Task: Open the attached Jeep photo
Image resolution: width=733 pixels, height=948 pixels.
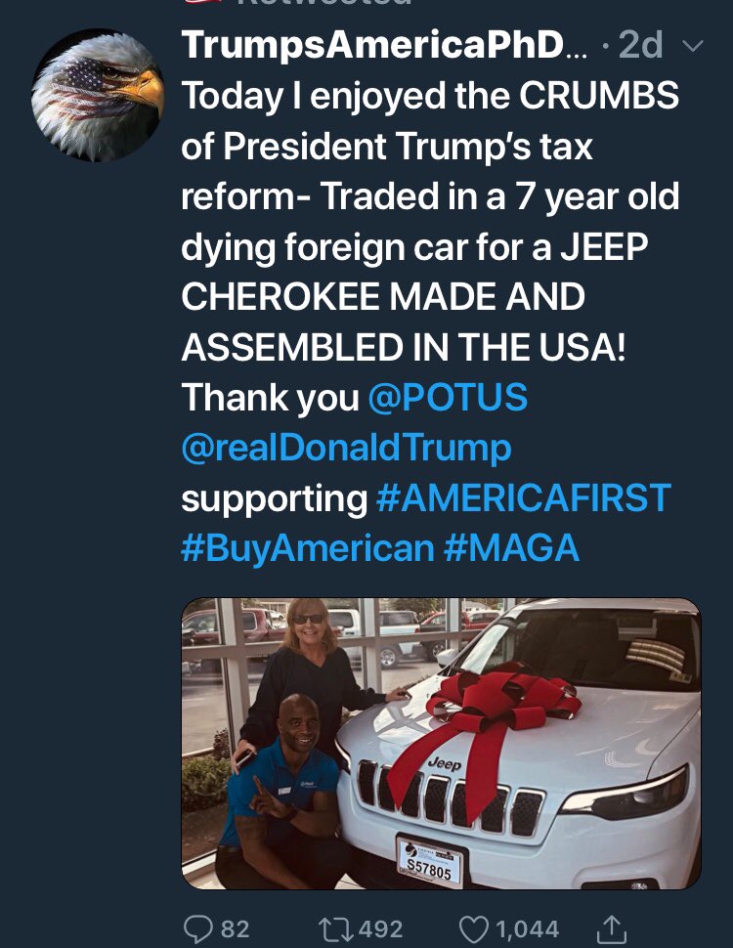Action: 441,743
